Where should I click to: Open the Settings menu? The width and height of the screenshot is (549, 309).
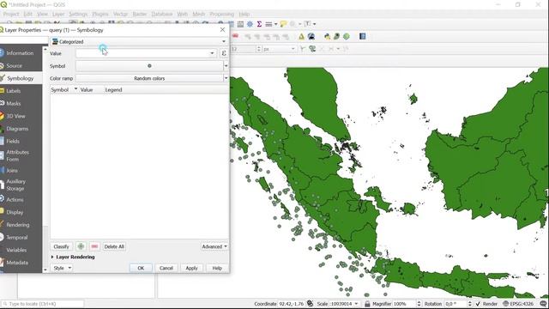(78, 14)
